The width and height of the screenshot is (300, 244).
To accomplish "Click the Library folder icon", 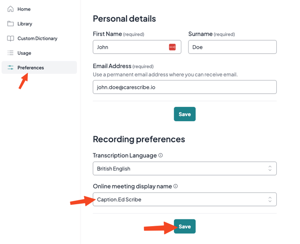I will [x=11, y=24].
